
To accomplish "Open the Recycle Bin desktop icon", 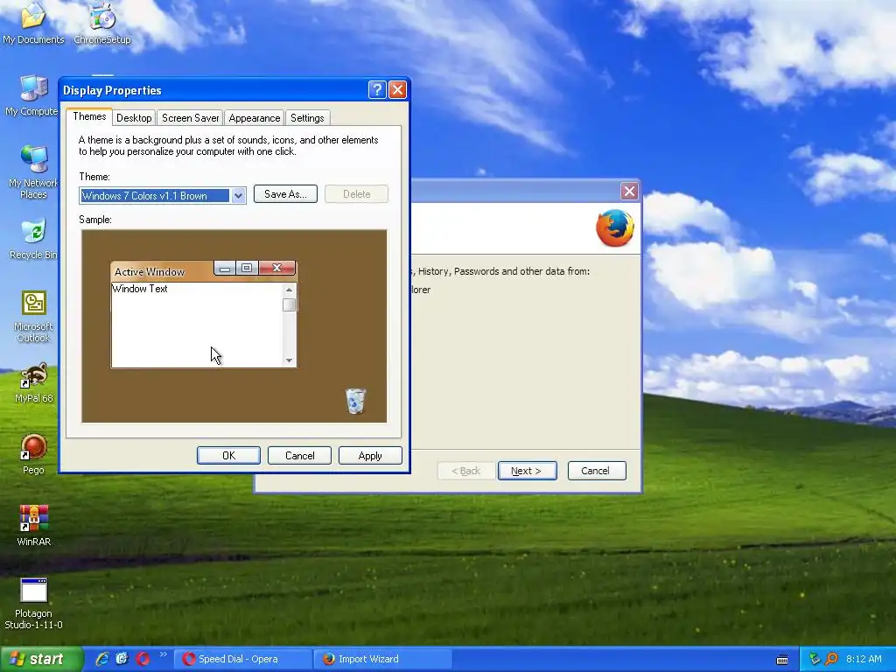I will pos(33,239).
